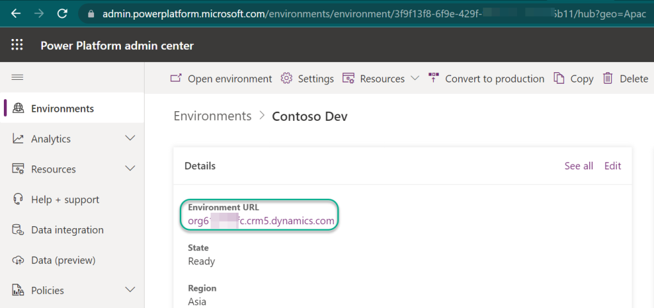Screen dimensions: 654x308
Task: Click the Ready state value
Action: [202, 261]
